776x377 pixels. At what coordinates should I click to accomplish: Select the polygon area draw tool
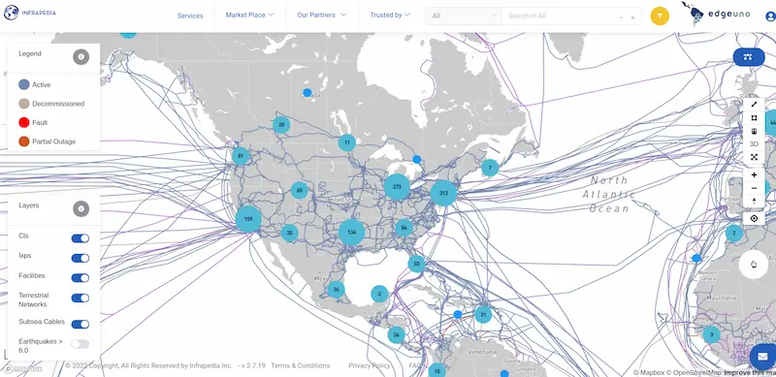[x=754, y=117]
